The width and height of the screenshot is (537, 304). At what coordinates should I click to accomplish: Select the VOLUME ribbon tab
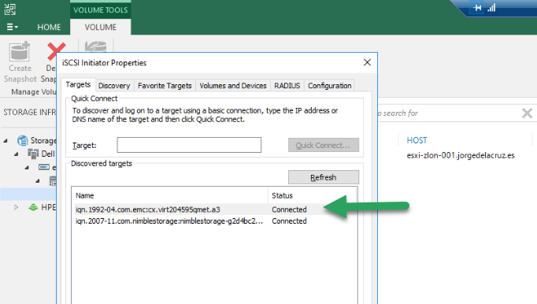pos(100,27)
